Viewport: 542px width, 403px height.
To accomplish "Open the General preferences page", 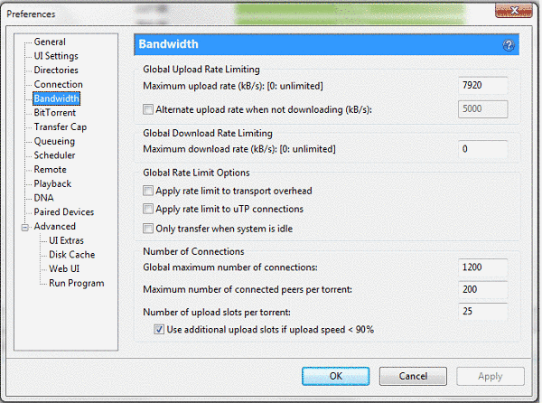I will click(x=50, y=42).
